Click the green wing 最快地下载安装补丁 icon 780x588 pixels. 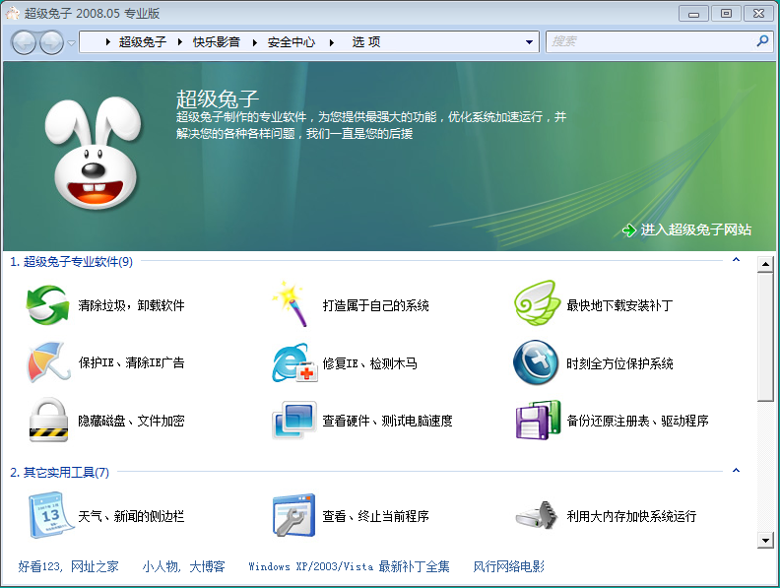(x=536, y=305)
